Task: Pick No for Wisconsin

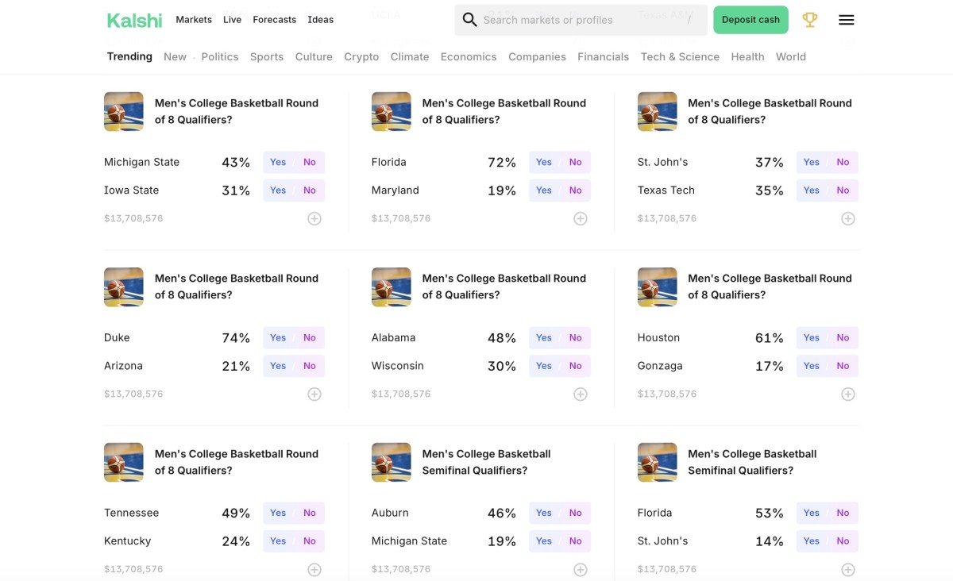Action: [x=576, y=366]
